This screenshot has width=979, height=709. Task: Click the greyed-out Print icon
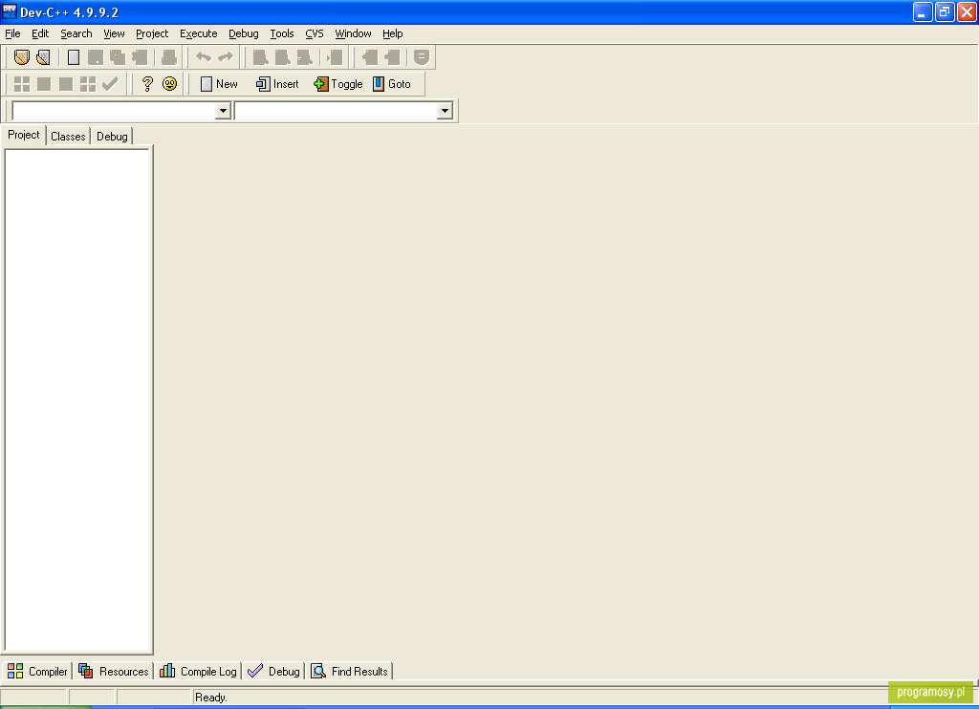point(168,57)
